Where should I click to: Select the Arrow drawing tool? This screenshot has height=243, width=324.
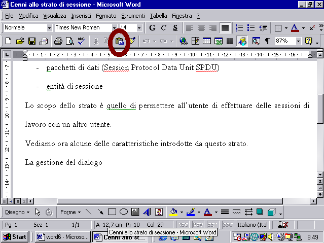(100, 212)
